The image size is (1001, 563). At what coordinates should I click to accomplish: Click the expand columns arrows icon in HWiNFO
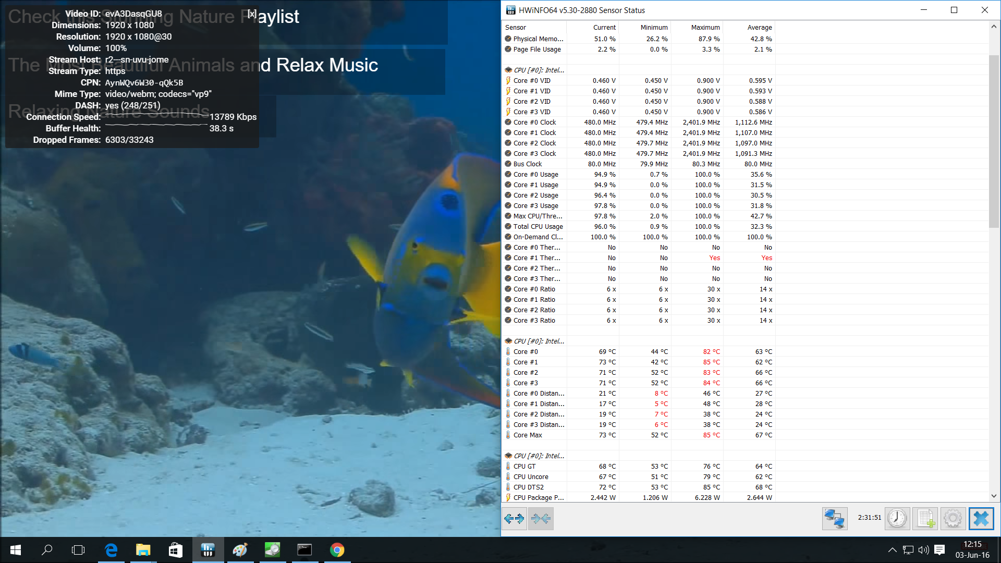(515, 518)
